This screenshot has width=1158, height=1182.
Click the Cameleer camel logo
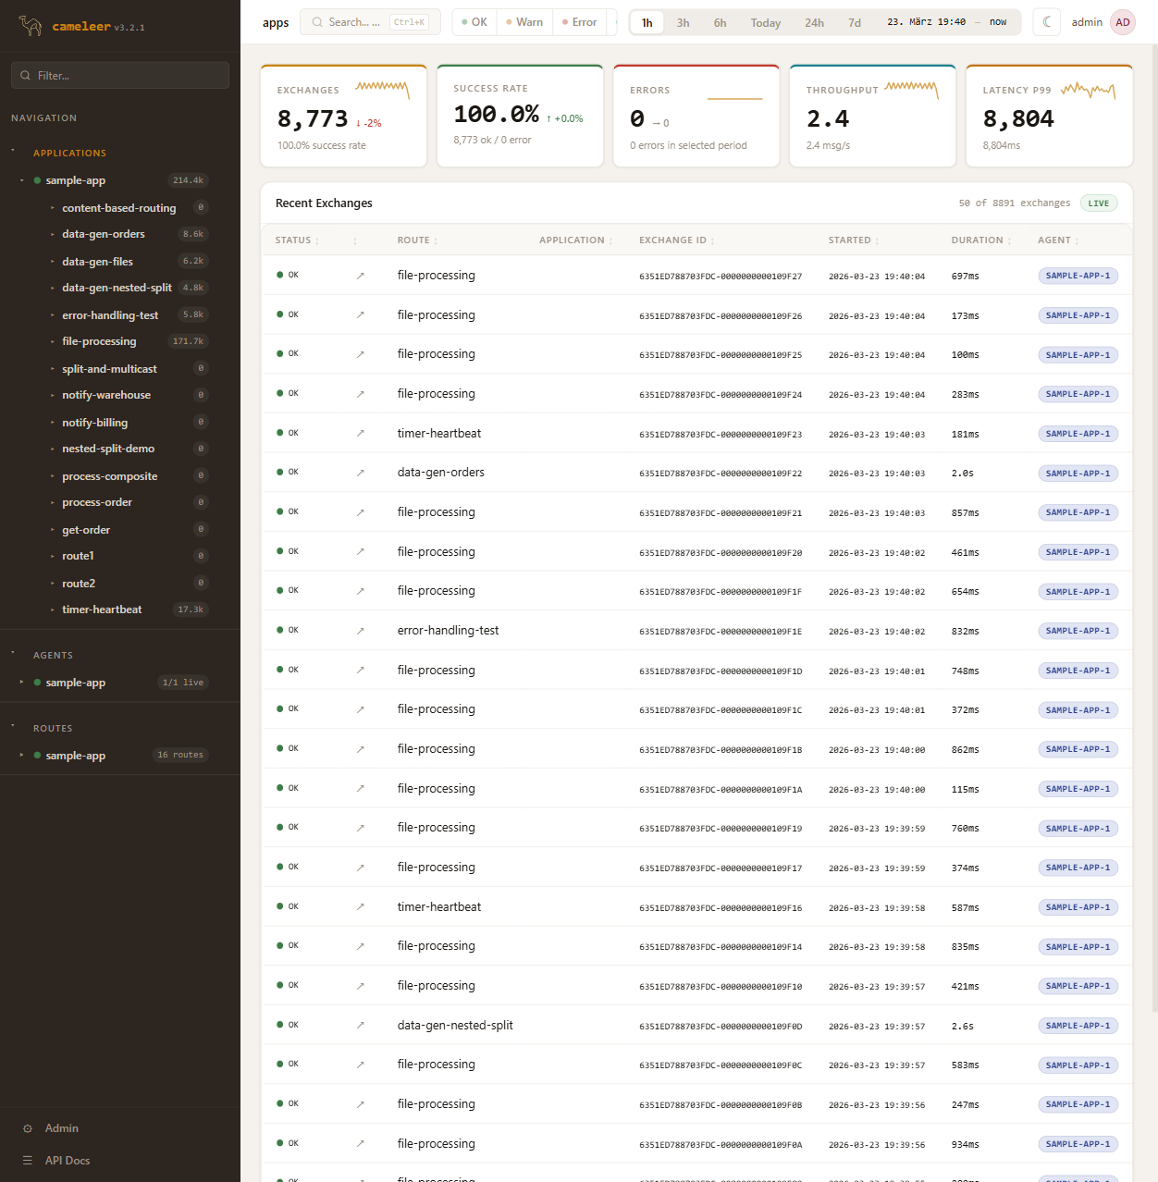[x=31, y=26]
